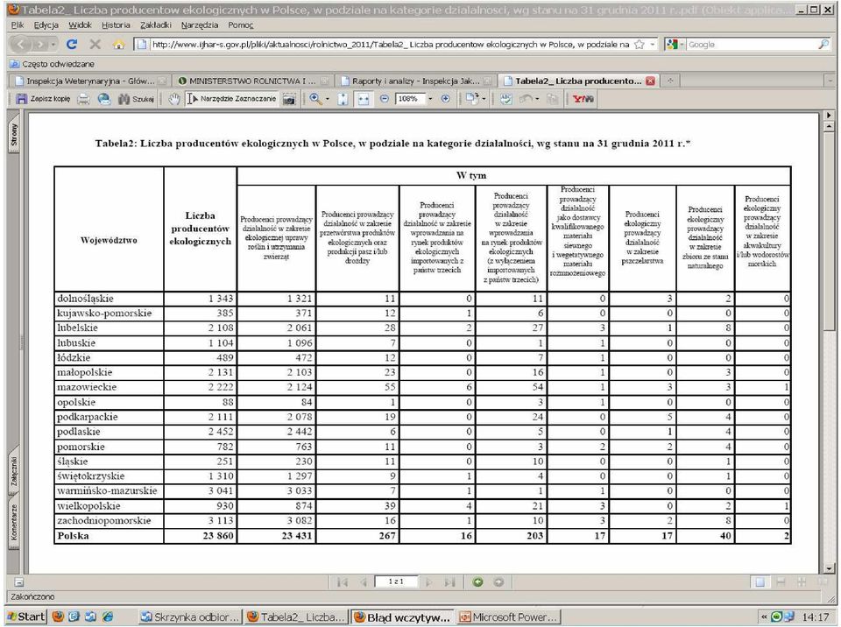Click the mazowieckie row label
Image resolution: width=841 pixels, height=627 pixels.
(x=87, y=387)
